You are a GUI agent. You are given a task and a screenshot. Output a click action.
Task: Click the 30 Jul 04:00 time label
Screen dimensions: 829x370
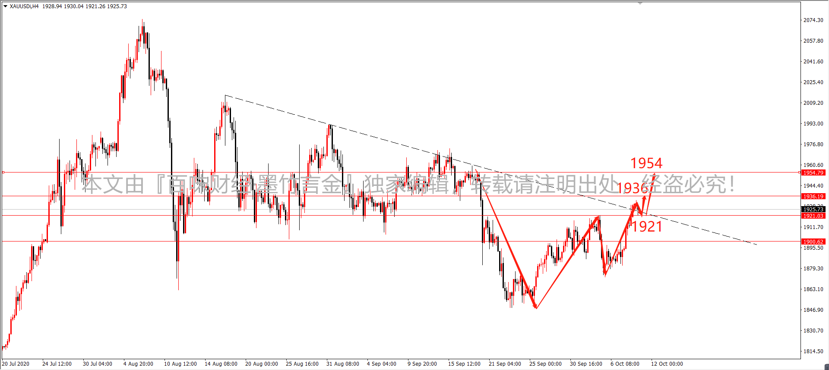coord(98,364)
